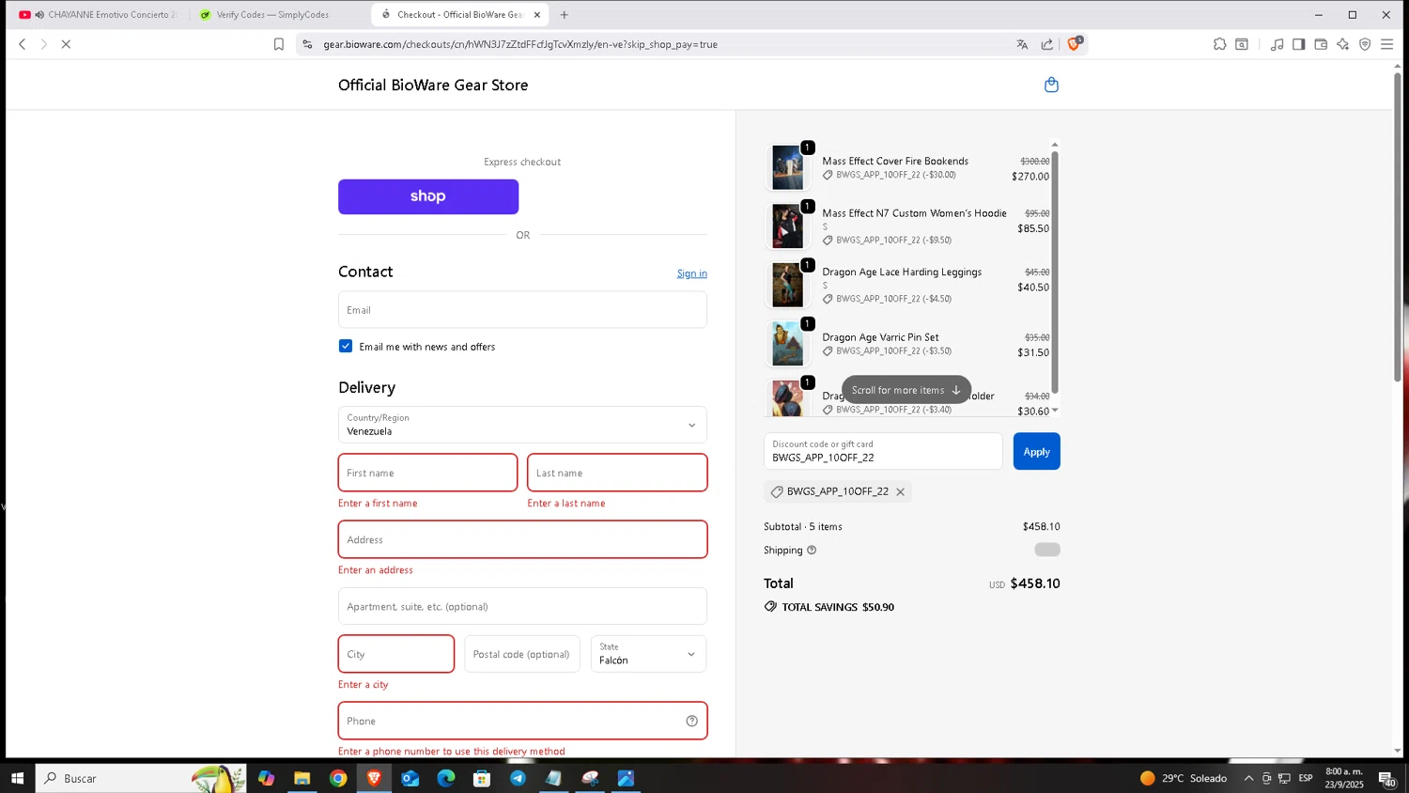Uncheck Email me with news and offers
The height and width of the screenshot is (793, 1409).
click(346, 347)
